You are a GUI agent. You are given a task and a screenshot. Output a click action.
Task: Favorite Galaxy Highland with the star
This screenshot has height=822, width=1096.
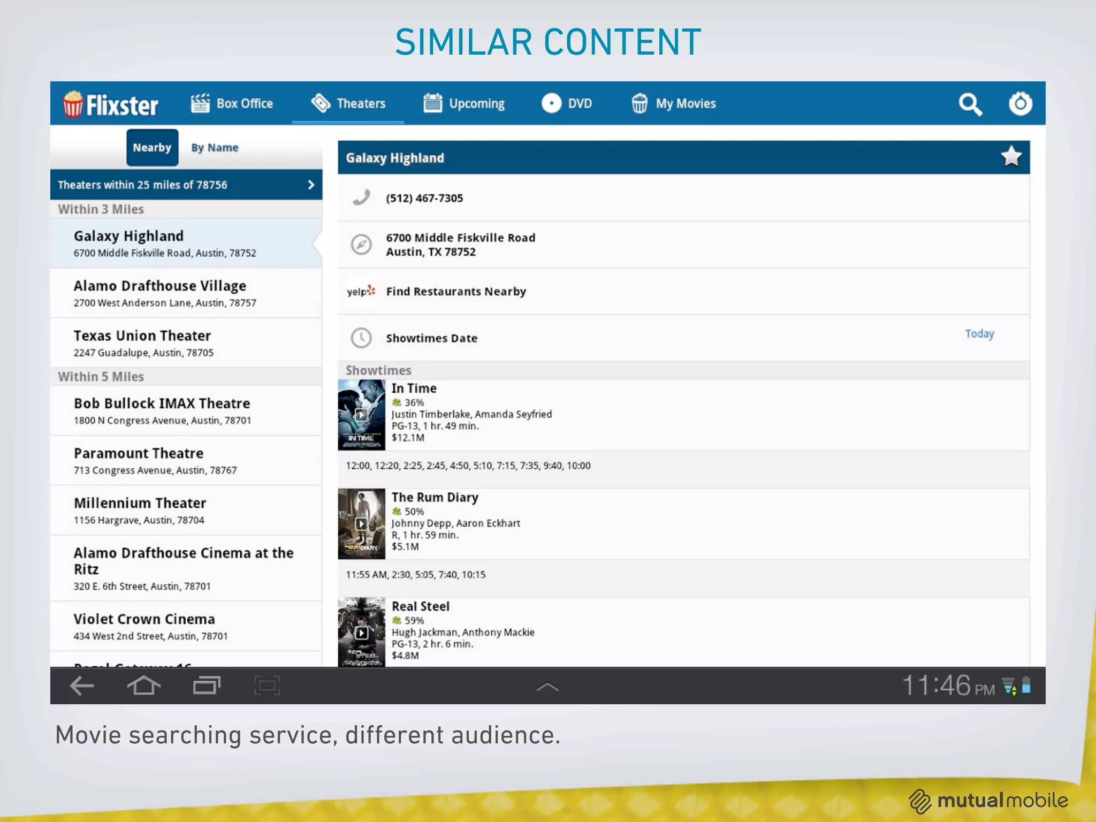tap(1011, 157)
